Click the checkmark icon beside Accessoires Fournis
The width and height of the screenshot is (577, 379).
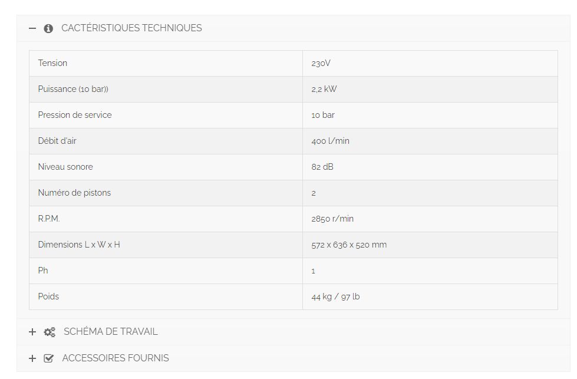[x=49, y=358]
